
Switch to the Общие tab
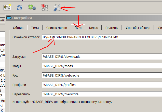18,28
